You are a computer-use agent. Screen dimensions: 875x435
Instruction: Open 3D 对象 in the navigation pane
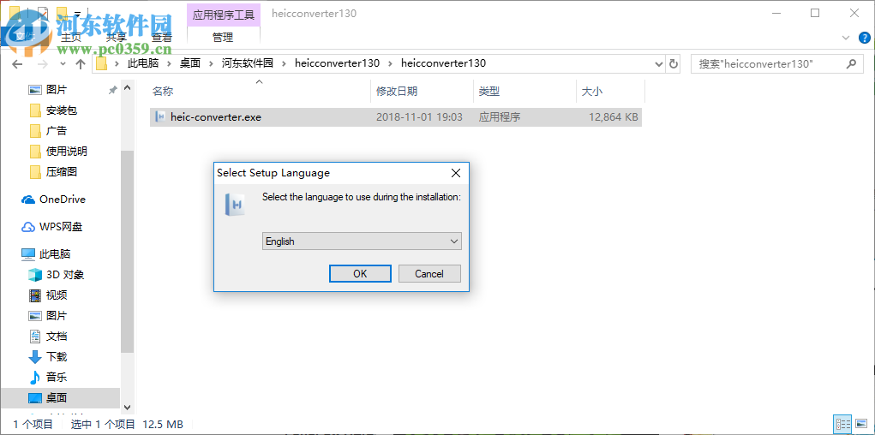pos(65,275)
